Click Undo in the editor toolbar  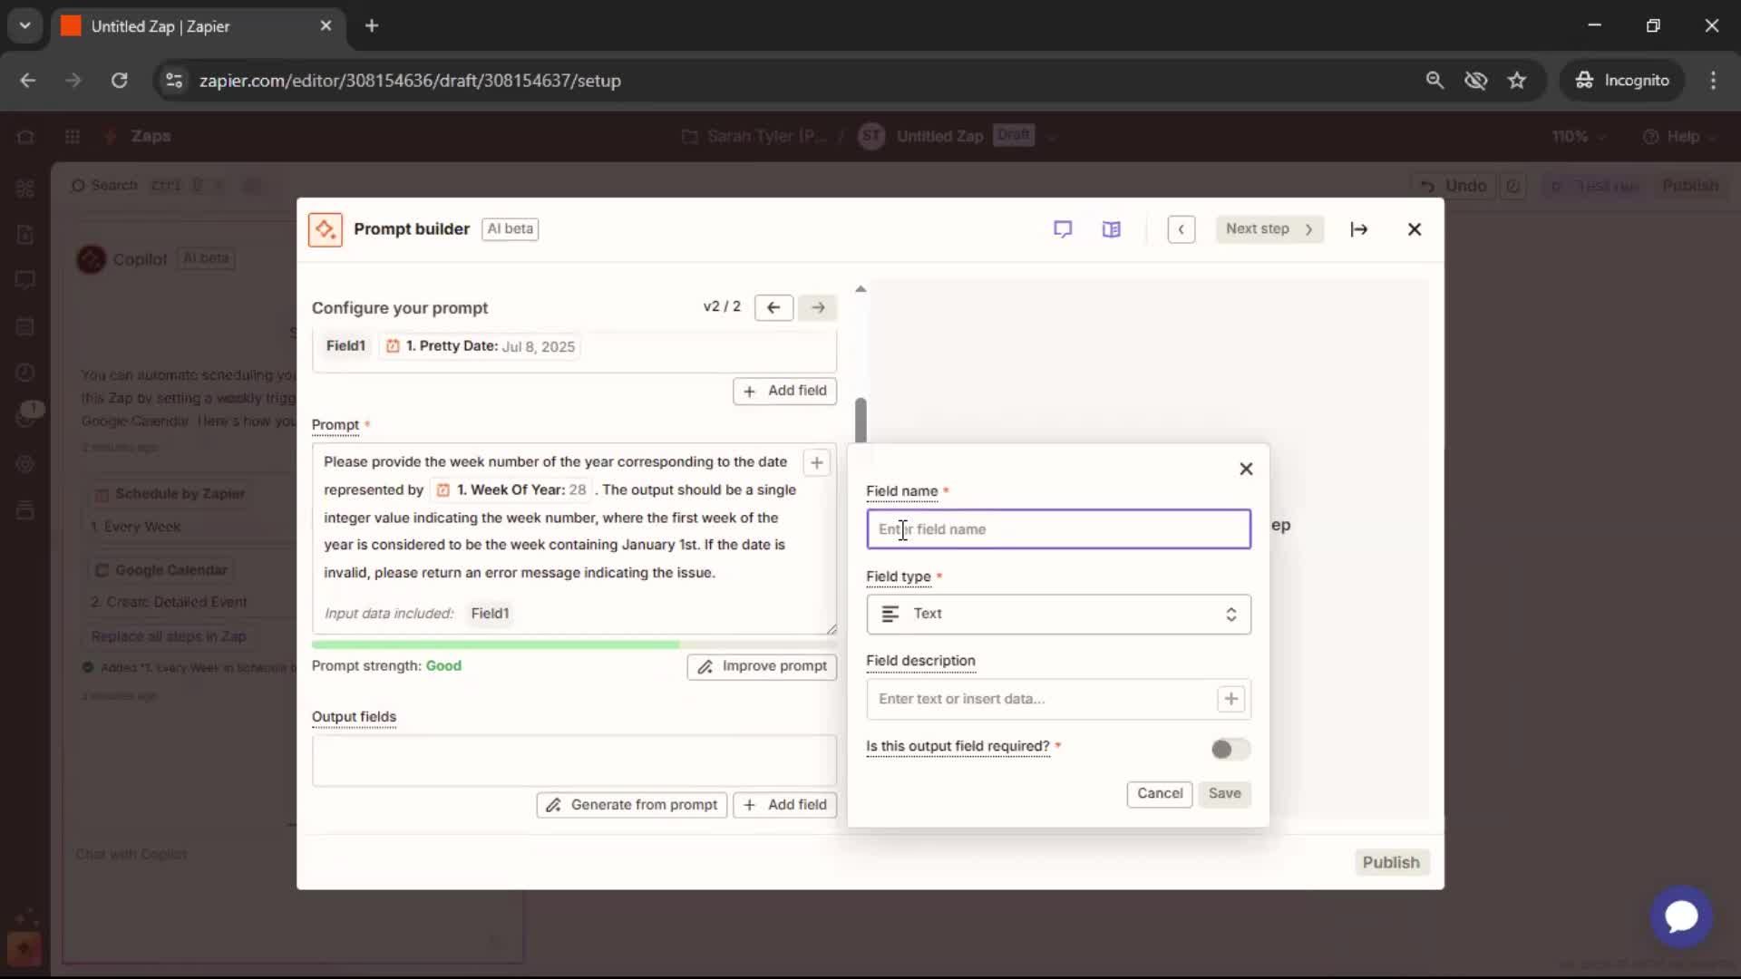pyautogui.click(x=1454, y=186)
